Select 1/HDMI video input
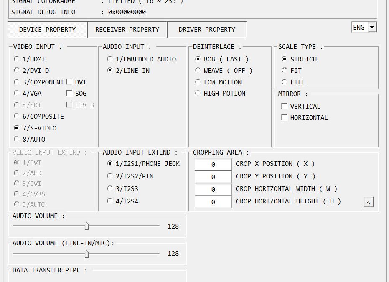 tap(17, 59)
